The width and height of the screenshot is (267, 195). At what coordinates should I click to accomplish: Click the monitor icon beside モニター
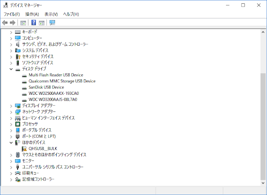[x=18, y=161]
